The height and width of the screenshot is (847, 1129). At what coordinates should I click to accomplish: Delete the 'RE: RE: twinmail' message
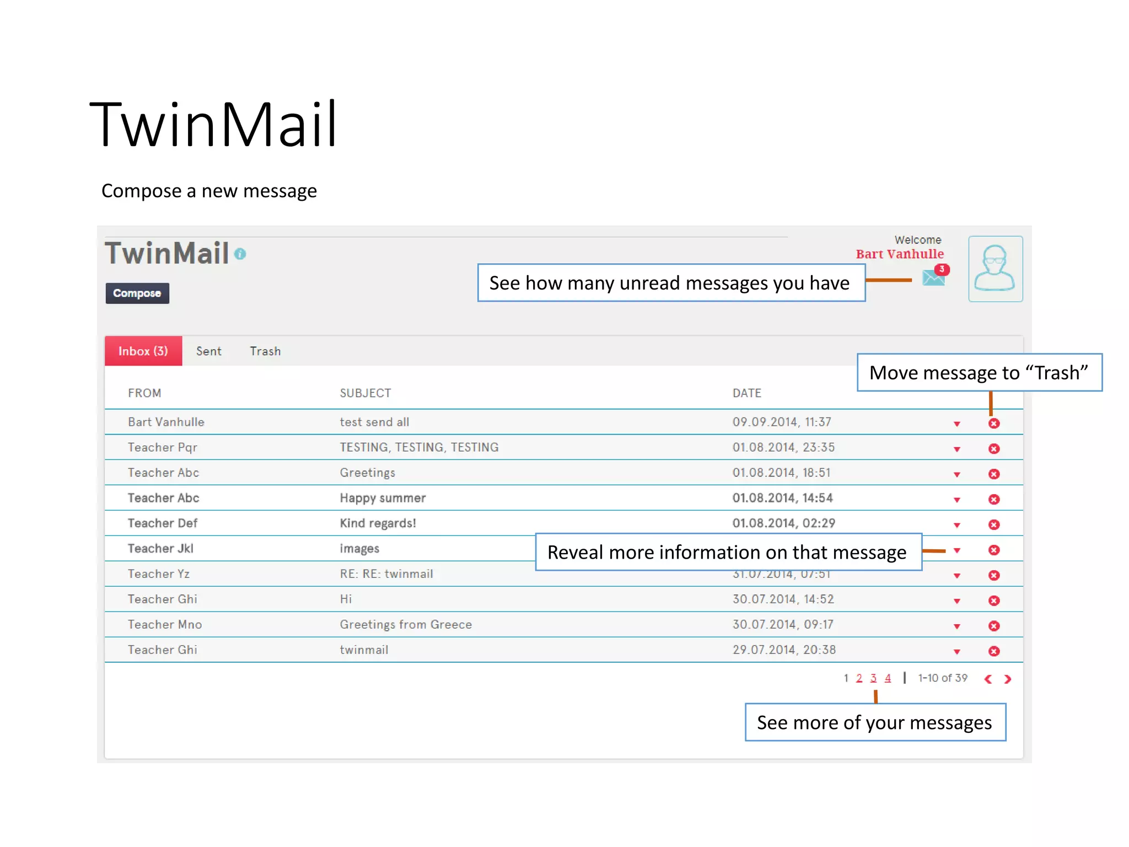994,576
